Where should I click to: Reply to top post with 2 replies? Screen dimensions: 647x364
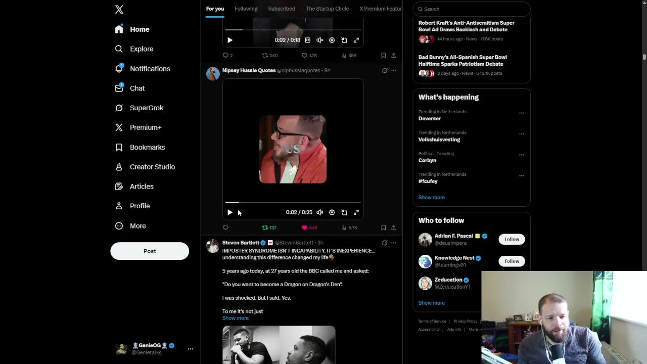pyautogui.click(x=227, y=55)
